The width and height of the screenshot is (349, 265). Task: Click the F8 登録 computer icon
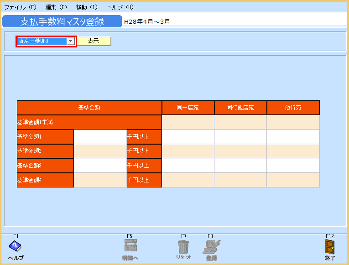click(x=211, y=246)
